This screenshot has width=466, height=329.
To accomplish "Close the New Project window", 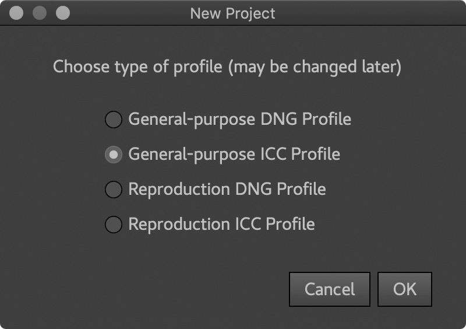I will pyautogui.click(x=17, y=13).
